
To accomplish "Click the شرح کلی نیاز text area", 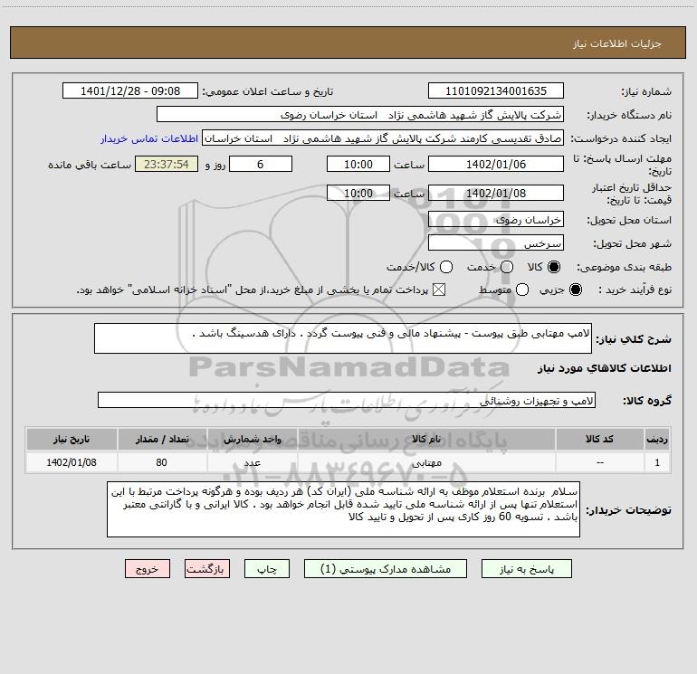I will click(343, 338).
